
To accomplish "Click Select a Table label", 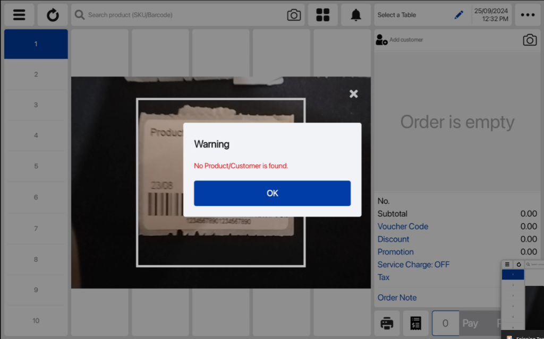I will click(x=396, y=15).
